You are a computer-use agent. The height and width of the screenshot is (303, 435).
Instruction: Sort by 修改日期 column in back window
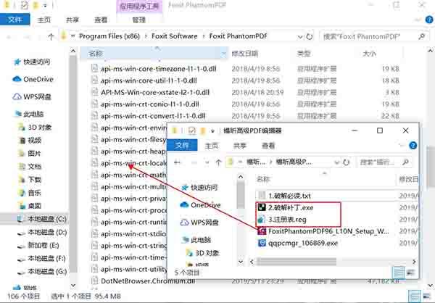click(x=245, y=54)
